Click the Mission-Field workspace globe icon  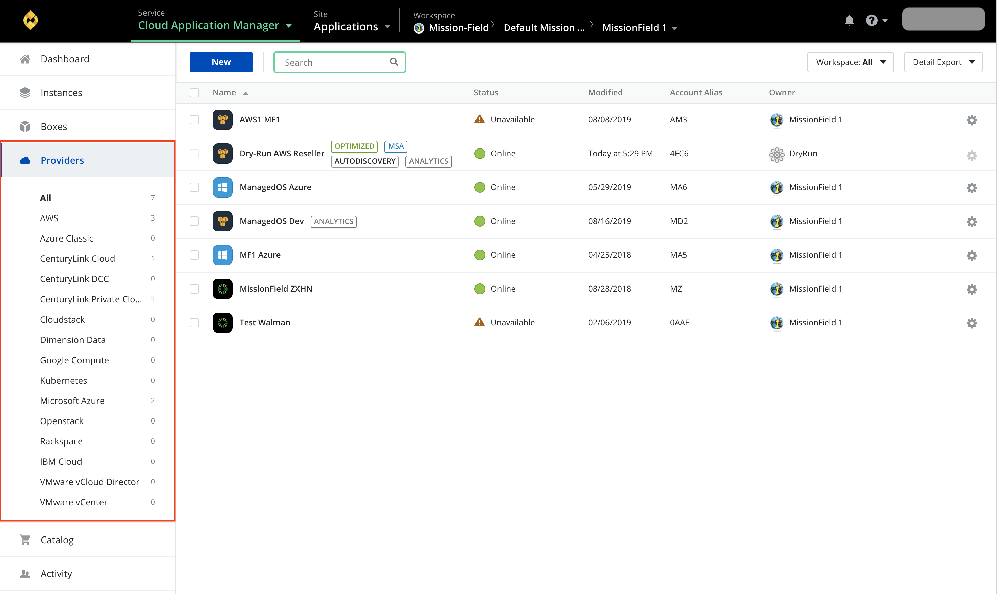point(419,28)
